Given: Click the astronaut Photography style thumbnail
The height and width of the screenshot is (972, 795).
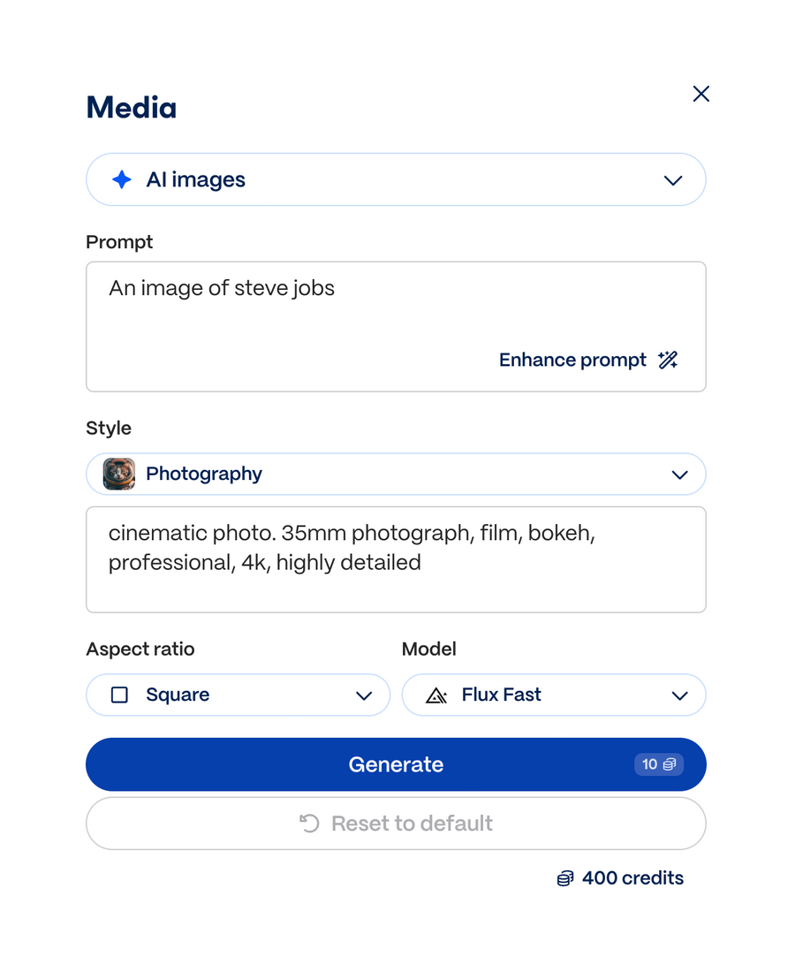Looking at the screenshot, I should pyautogui.click(x=117, y=474).
